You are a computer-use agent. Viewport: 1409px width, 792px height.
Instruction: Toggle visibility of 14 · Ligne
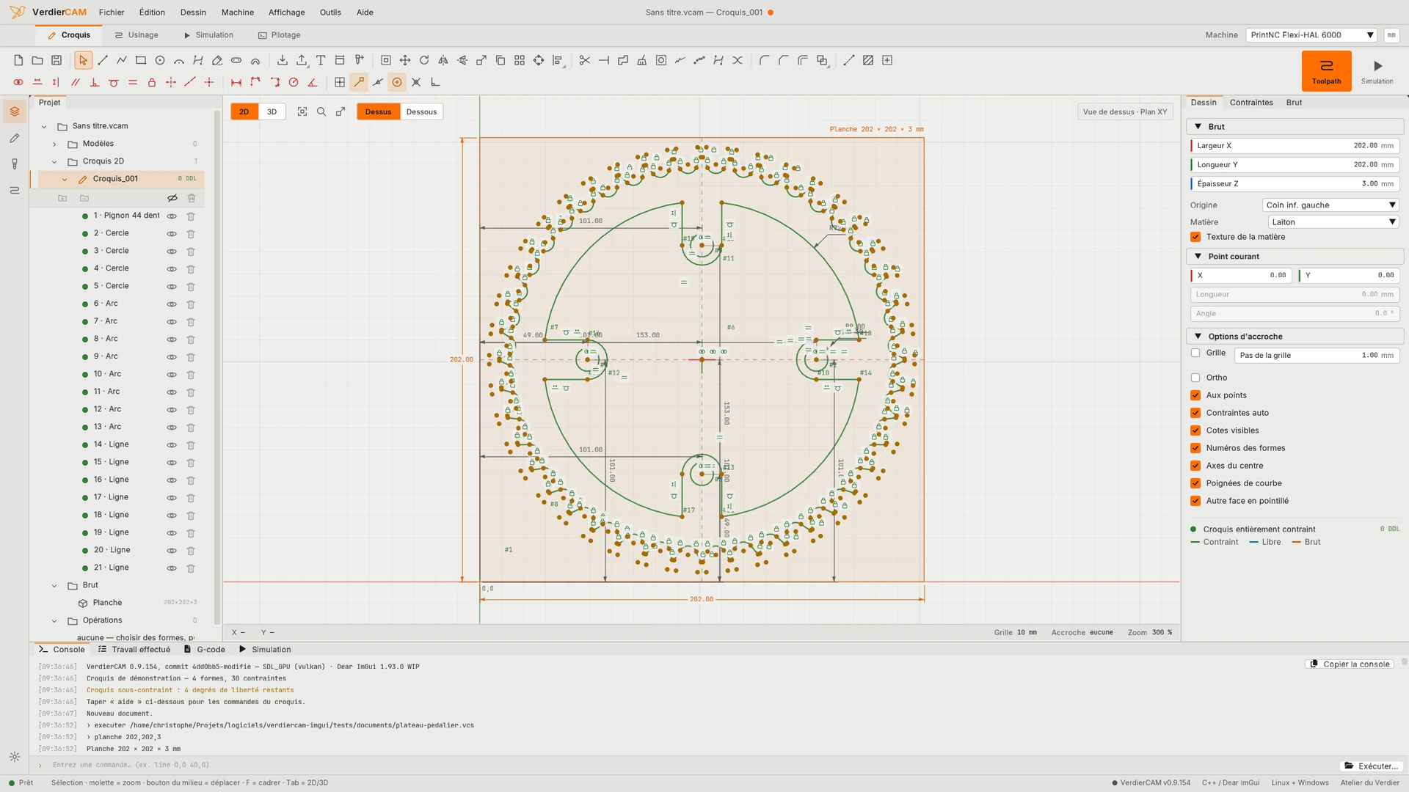pos(172,445)
